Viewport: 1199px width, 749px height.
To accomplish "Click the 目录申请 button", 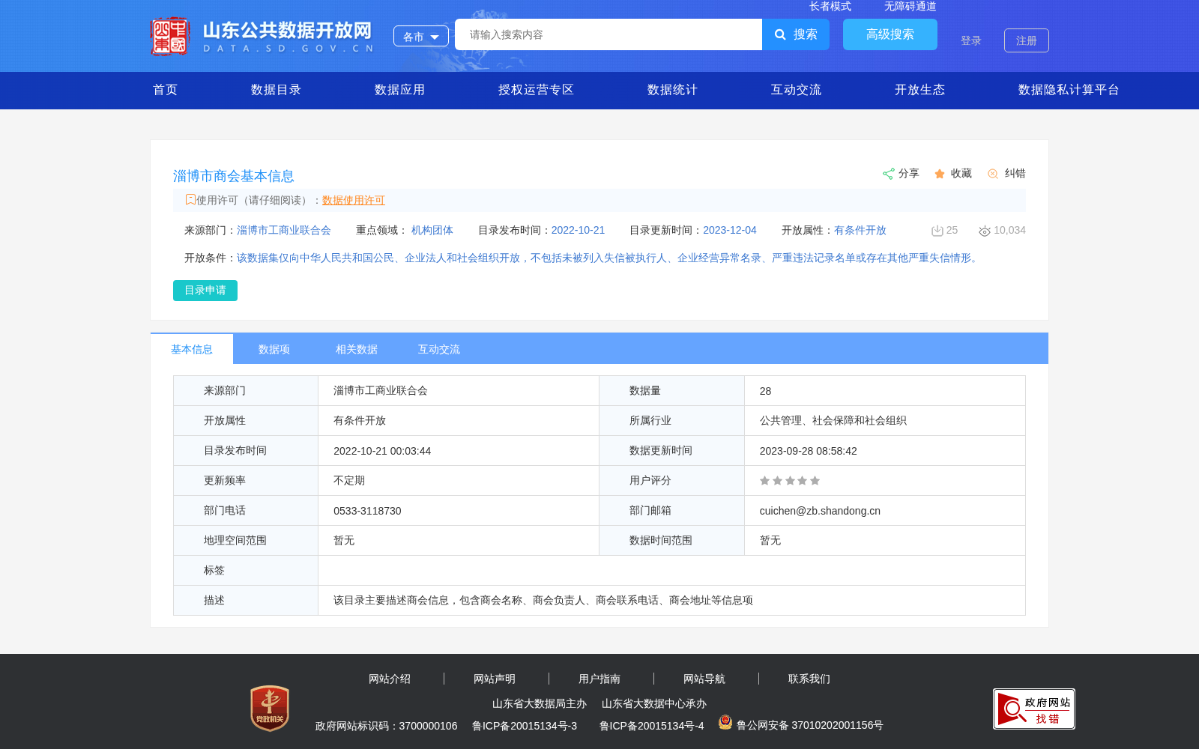I will [205, 291].
